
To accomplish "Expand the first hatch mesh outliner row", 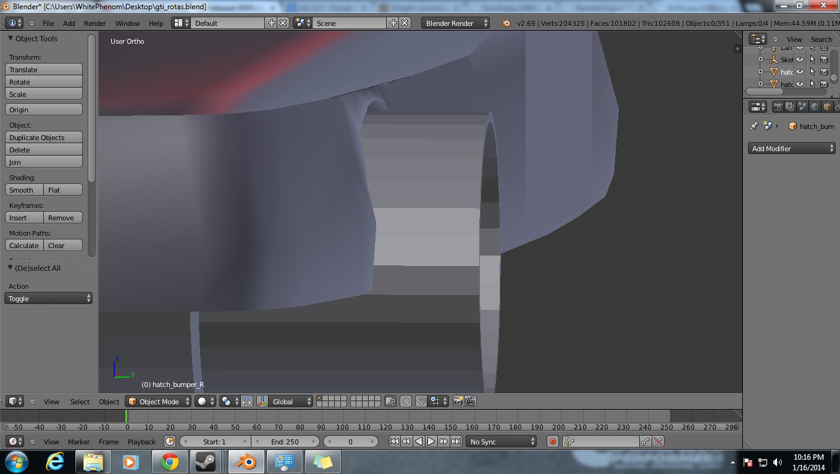I will pos(760,72).
